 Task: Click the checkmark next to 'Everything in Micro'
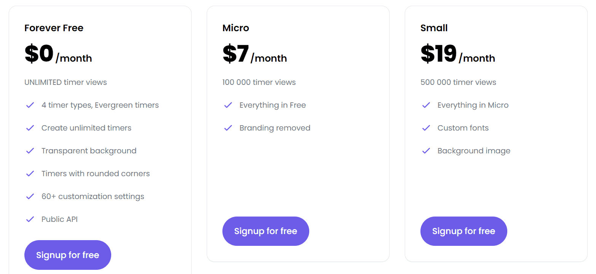pyautogui.click(x=426, y=105)
